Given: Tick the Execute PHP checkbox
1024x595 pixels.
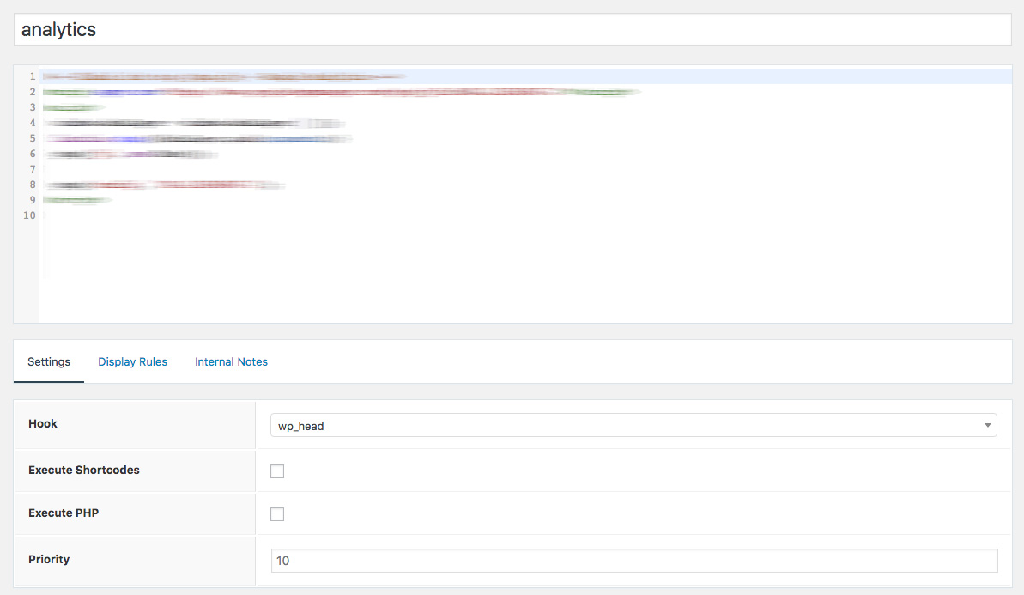Looking at the screenshot, I should tap(277, 514).
